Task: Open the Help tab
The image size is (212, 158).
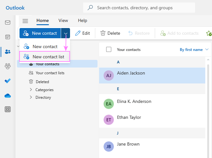Action: [82, 20]
